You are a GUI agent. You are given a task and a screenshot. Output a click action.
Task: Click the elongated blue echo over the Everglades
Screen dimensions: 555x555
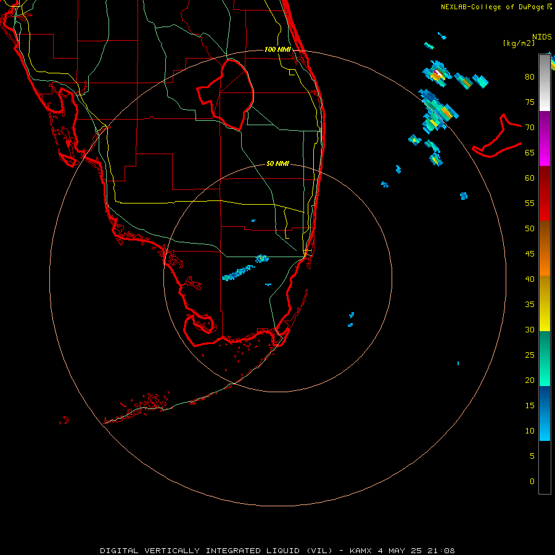coord(238,273)
